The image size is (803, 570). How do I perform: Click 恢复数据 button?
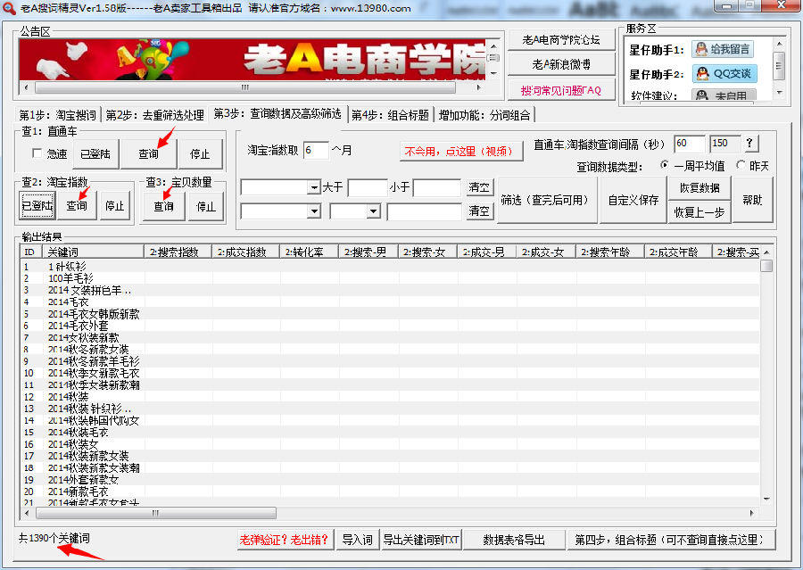(699, 188)
